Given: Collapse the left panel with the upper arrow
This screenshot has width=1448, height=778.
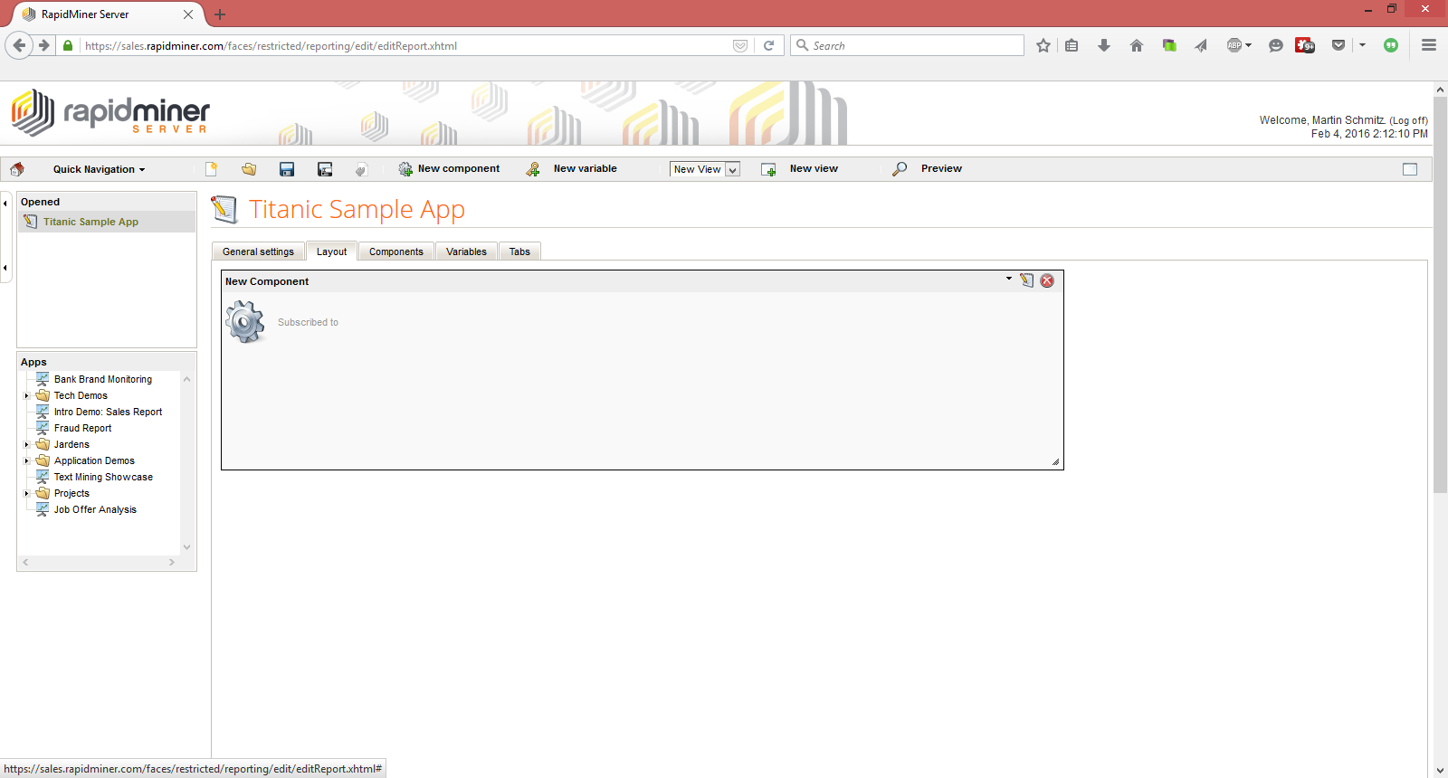Looking at the screenshot, I should coord(5,204).
